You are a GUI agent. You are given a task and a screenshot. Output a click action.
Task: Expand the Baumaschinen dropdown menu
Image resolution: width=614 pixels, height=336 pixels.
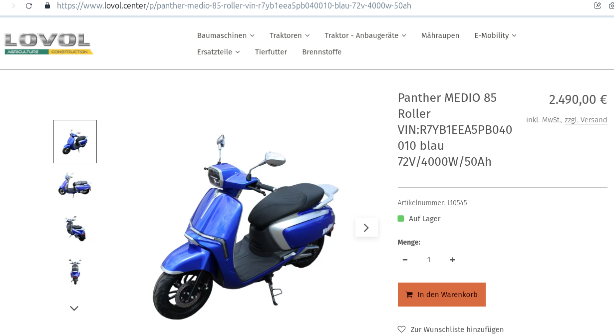[226, 35]
